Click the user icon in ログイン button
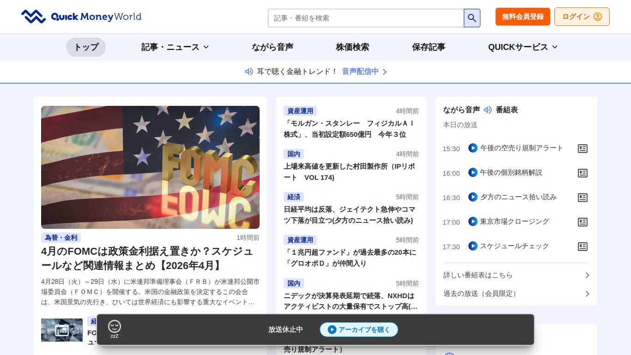 click(x=598, y=17)
